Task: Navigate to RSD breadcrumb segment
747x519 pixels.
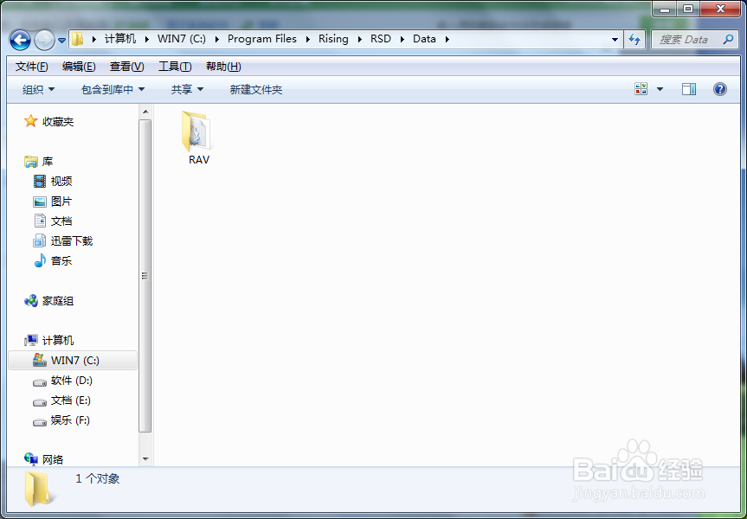Action: pyautogui.click(x=381, y=39)
